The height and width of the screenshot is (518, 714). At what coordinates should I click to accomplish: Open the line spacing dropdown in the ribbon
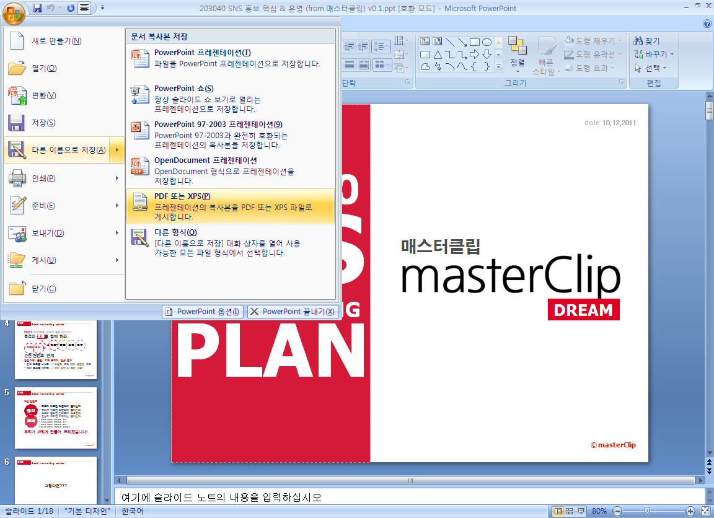381,46
